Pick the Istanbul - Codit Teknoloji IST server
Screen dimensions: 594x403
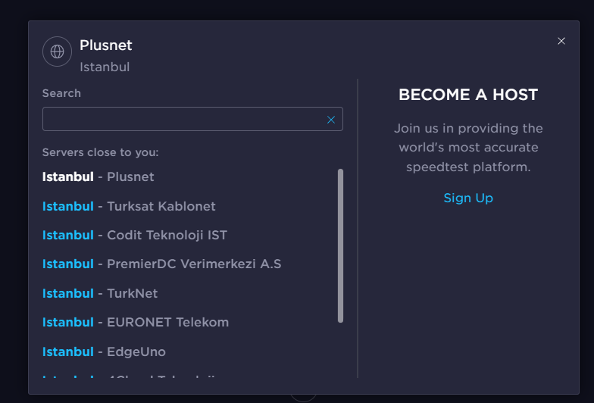[135, 235]
